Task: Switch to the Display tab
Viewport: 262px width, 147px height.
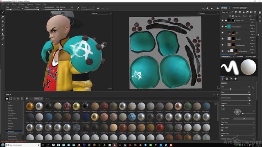Action: 240,57
